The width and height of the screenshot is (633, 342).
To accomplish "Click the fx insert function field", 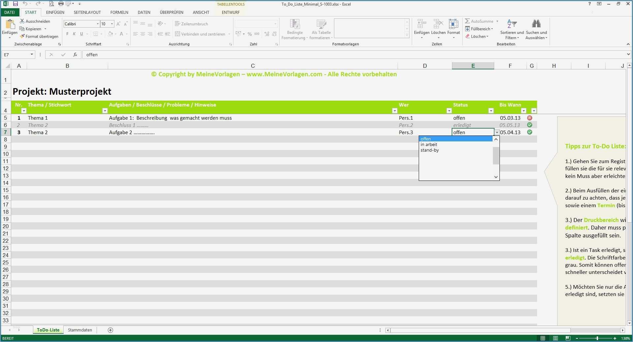I will click(x=75, y=55).
